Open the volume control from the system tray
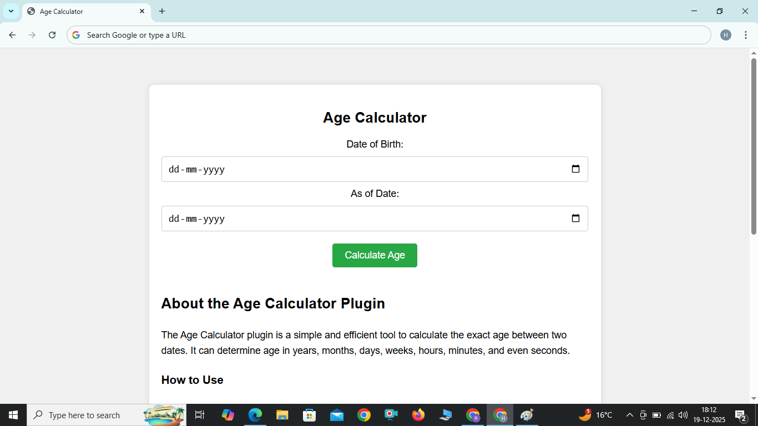 [682, 415]
